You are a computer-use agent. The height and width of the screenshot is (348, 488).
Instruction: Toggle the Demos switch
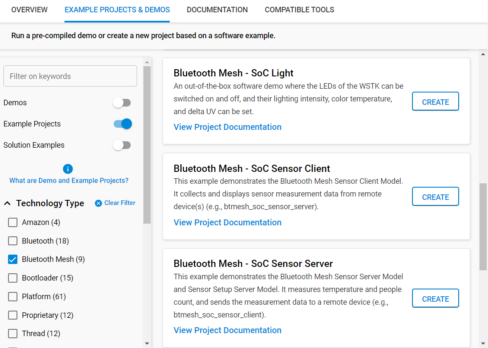point(122,103)
